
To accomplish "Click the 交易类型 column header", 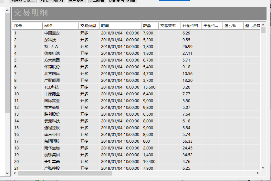I will point(89,26).
